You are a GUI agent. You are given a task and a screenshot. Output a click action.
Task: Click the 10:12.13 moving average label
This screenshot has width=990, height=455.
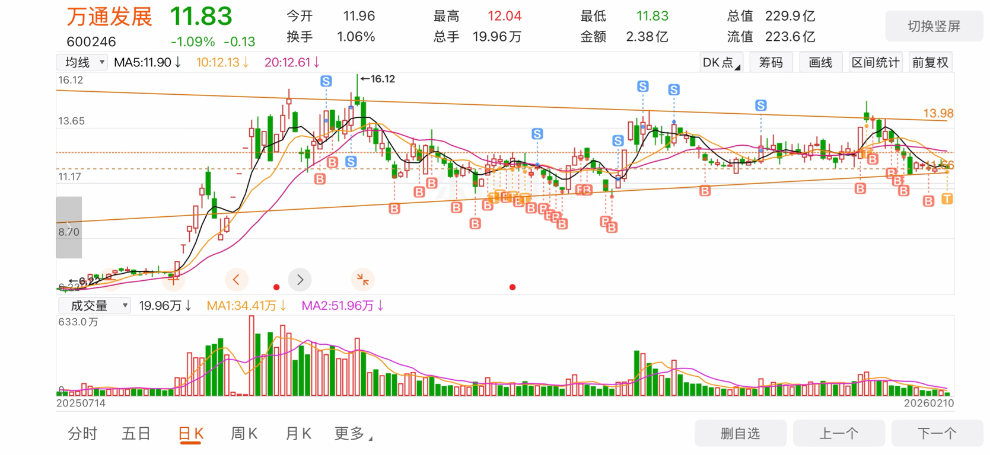pos(222,62)
